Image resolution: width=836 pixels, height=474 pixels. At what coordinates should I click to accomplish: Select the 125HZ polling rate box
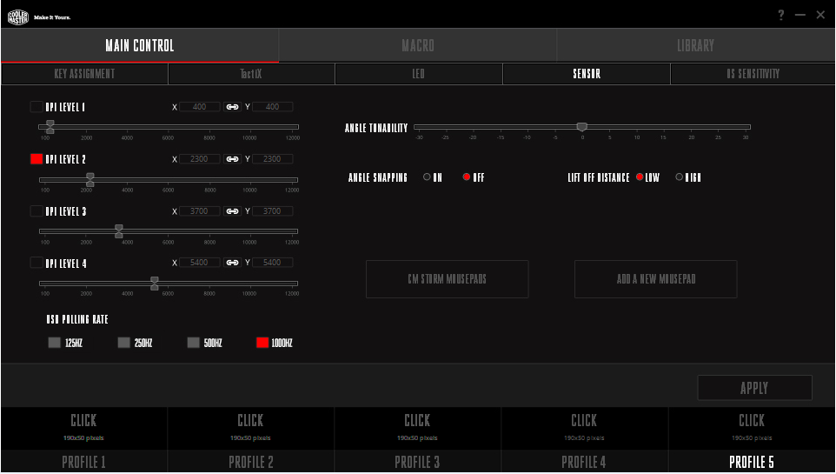tap(55, 343)
